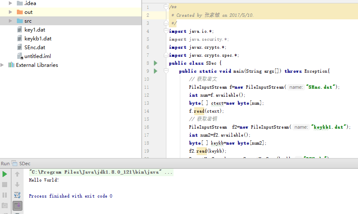Click the SDec run configuration window icon
The image size is (358, 214).
coord(14,164)
